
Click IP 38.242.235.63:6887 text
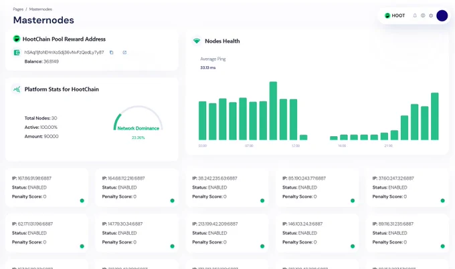[217, 178]
